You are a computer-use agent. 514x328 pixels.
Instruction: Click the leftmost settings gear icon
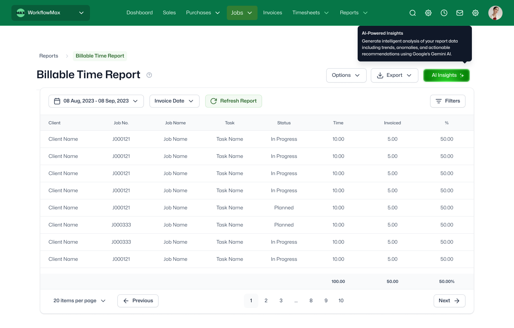click(x=428, y=13)
